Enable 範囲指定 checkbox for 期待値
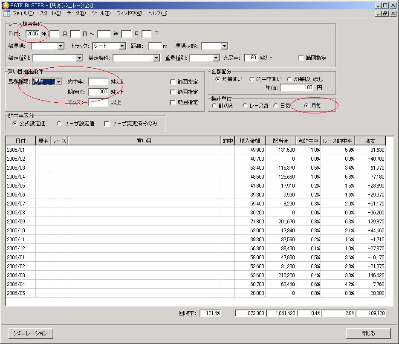The image size is (399, 344). click(x=173, y=92)
